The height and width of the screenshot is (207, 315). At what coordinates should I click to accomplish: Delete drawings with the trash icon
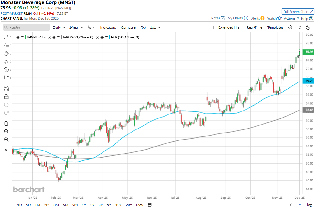[6, 123]
